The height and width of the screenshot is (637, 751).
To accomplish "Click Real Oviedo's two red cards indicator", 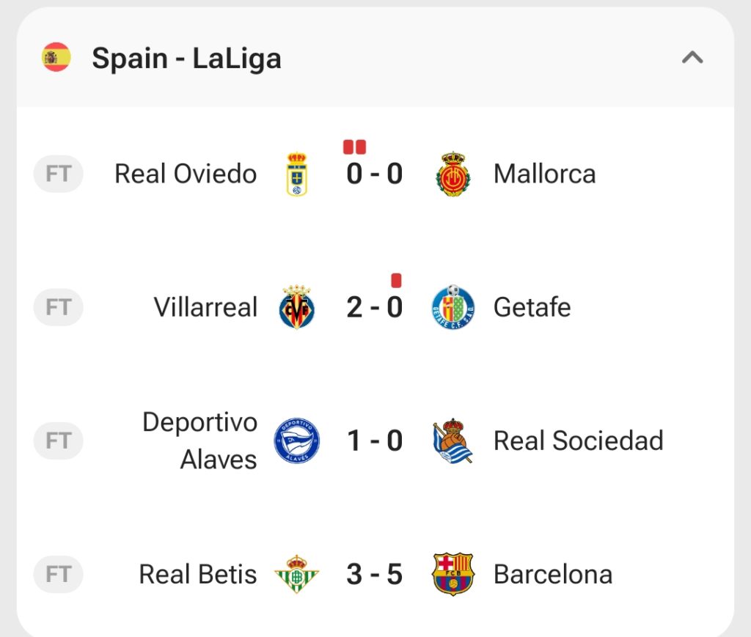I will (x=354, y=147).
